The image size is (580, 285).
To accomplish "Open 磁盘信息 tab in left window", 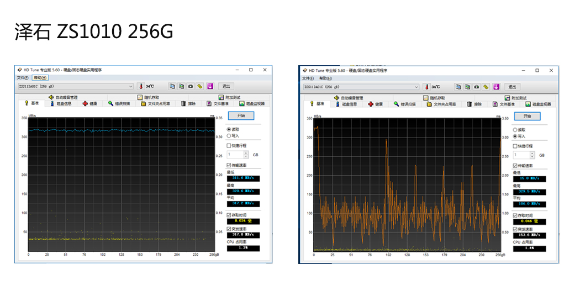I will click(x=61, y=103).
